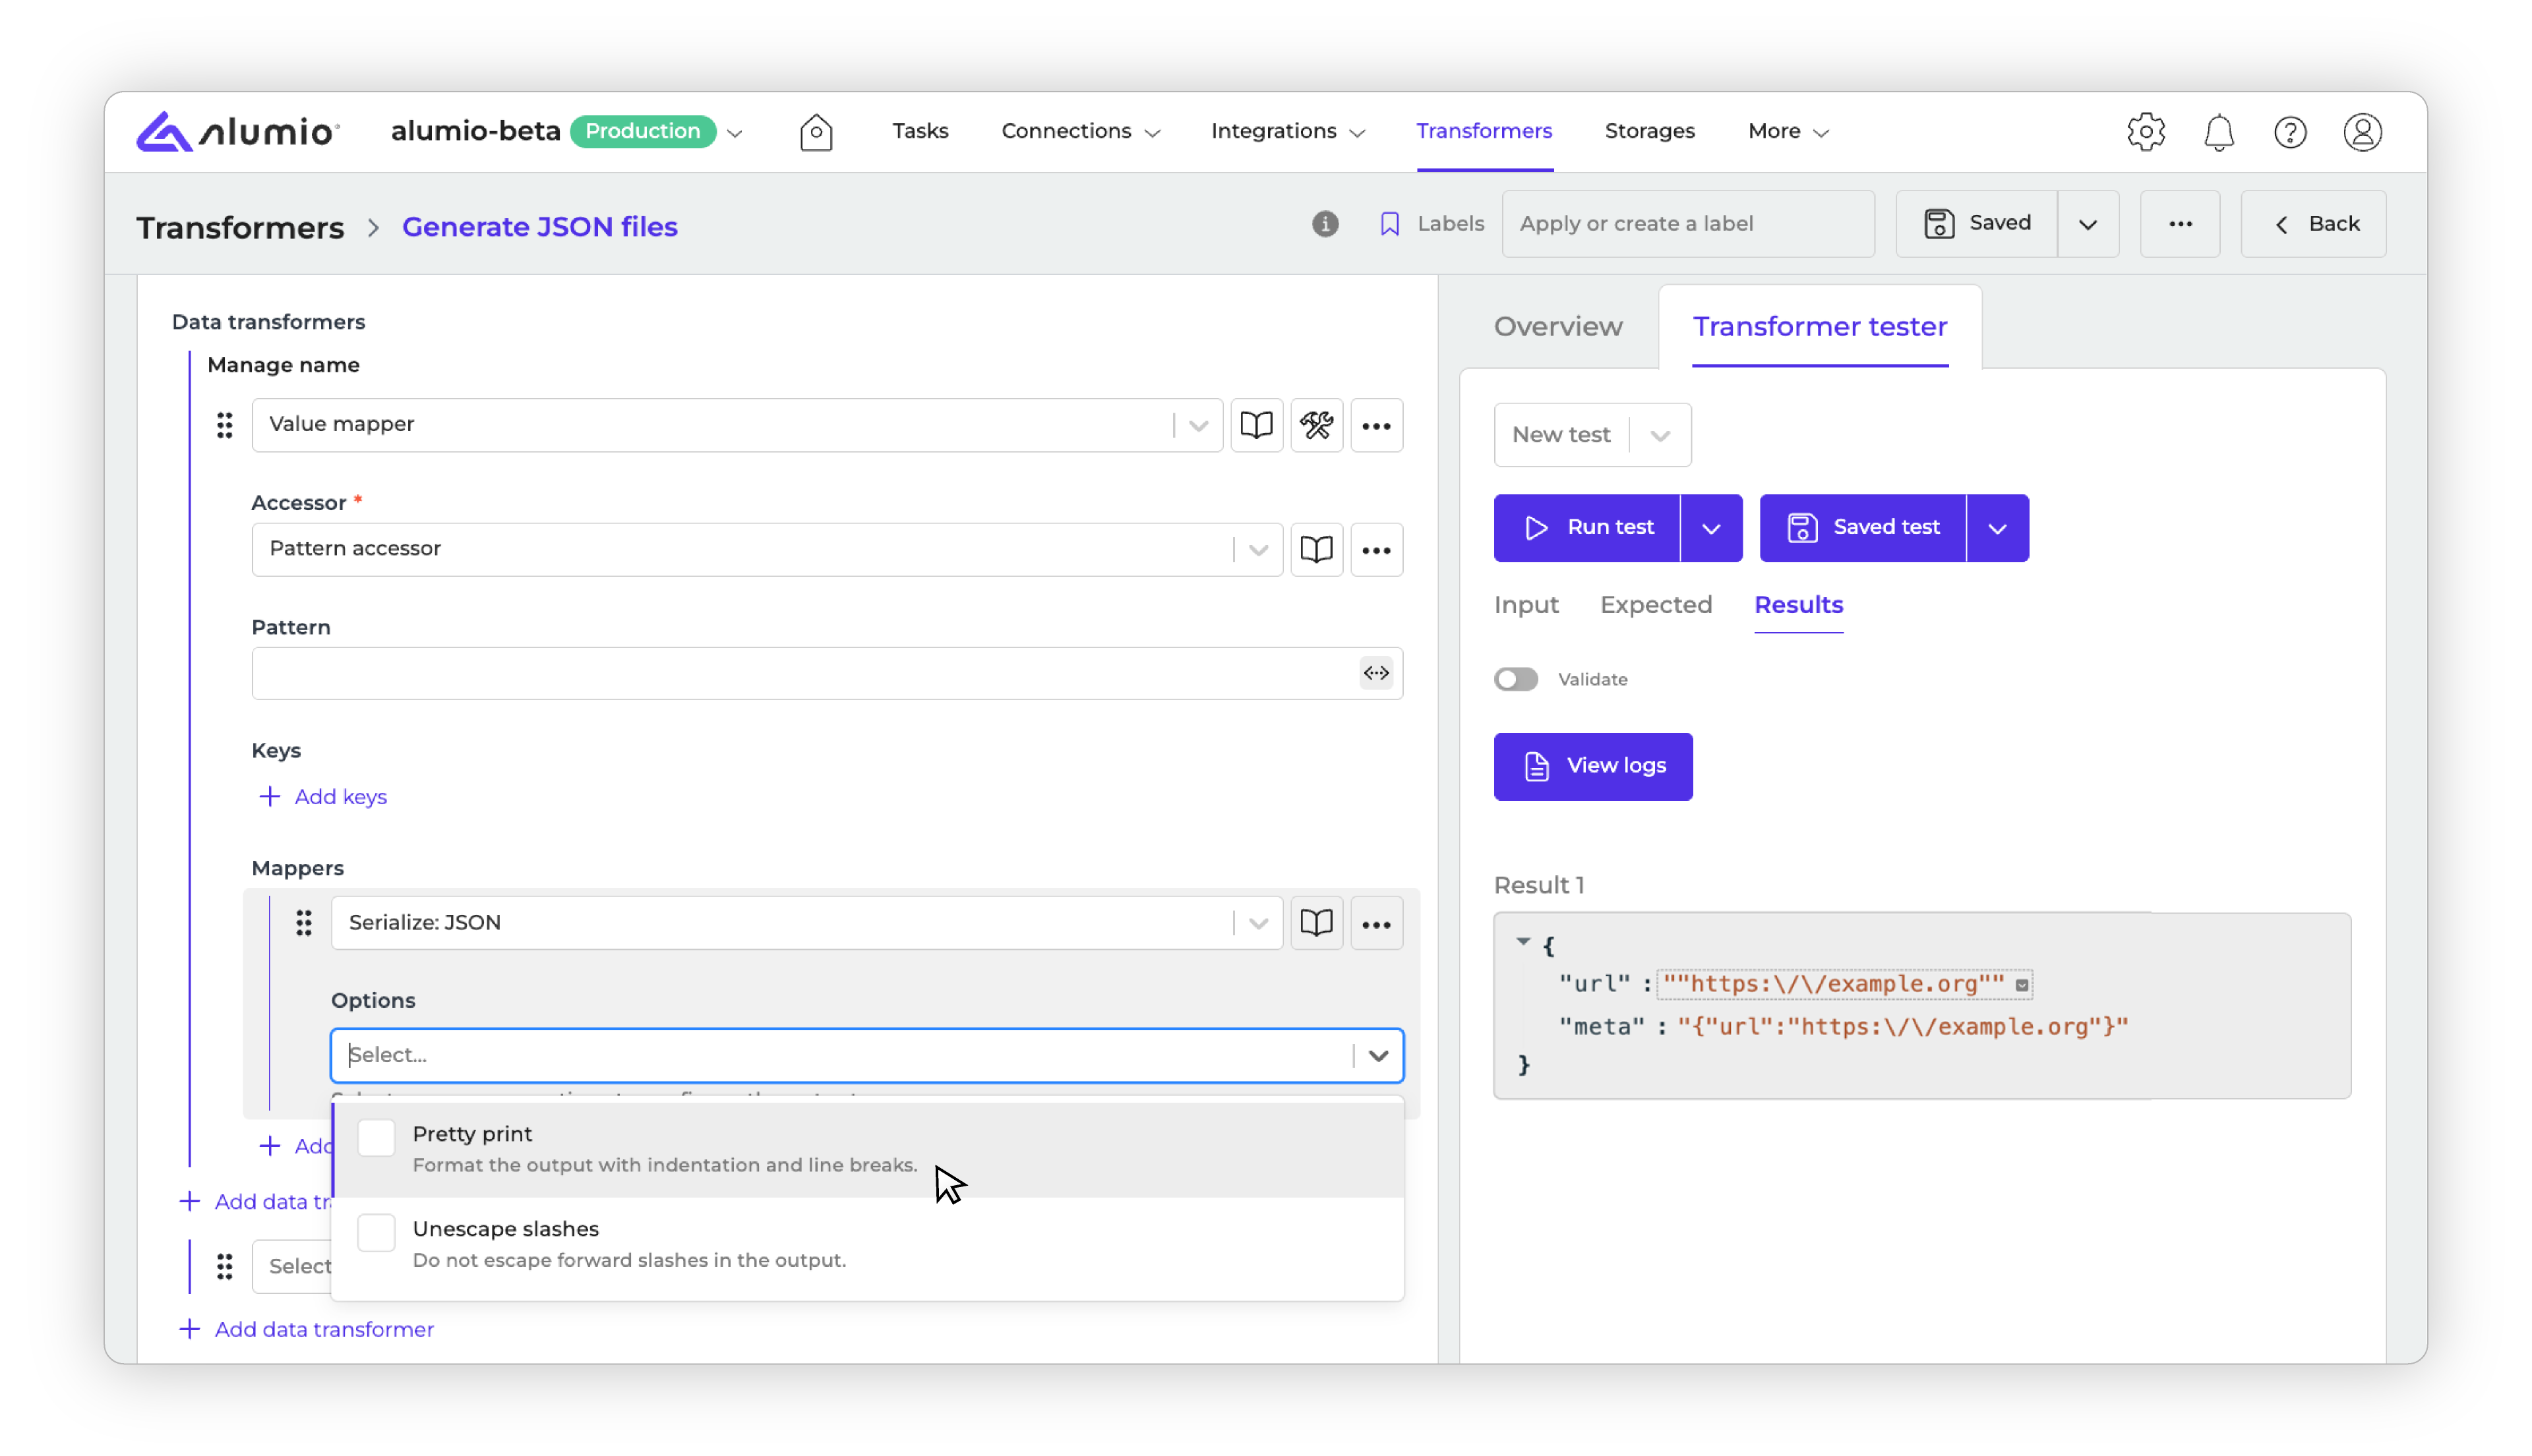Expand the Run test dropdown arrow

pos(1710,528)
